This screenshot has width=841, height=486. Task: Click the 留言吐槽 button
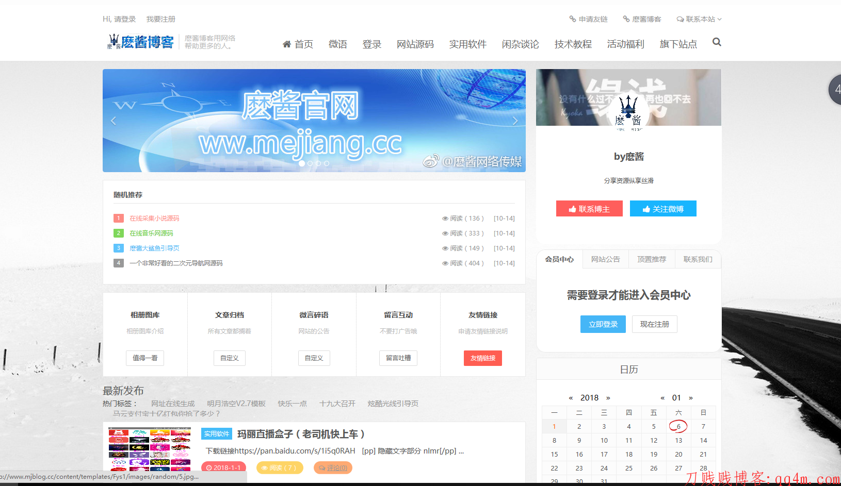click(x=398, y=358)
